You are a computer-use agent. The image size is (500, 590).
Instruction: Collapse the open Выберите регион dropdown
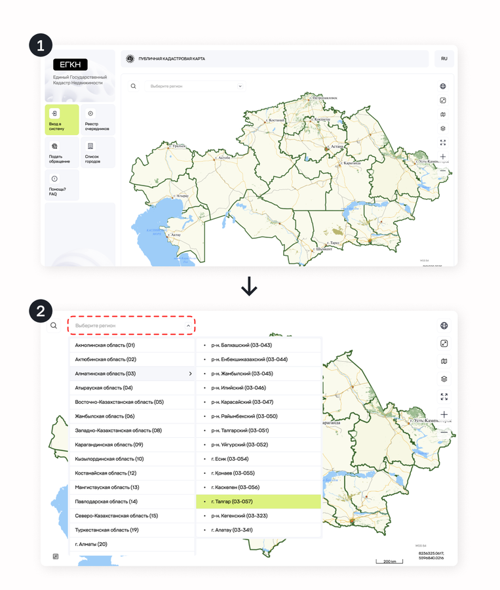[x=188, y=326]
